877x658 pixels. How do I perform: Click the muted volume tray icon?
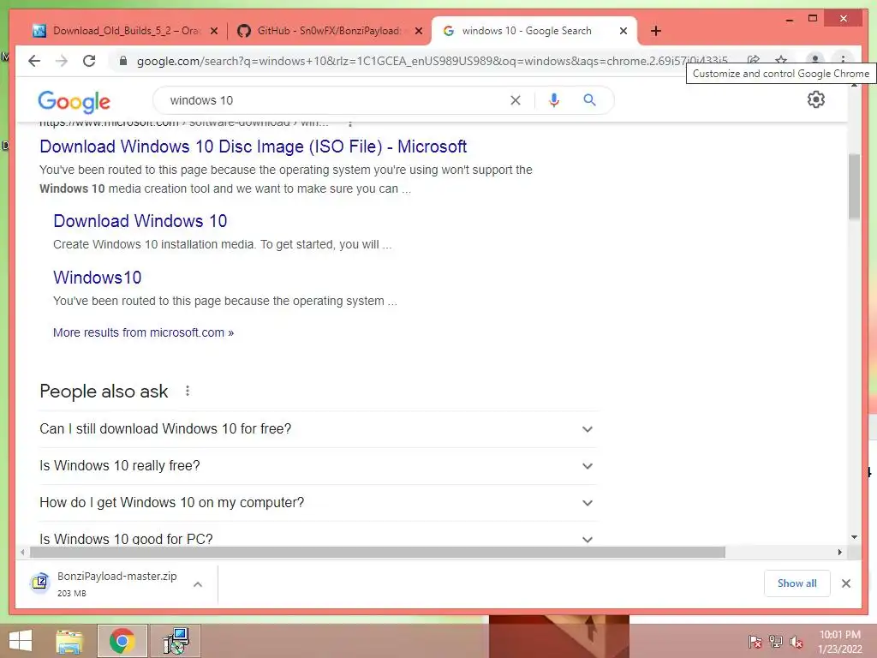(x=796, y=642)
